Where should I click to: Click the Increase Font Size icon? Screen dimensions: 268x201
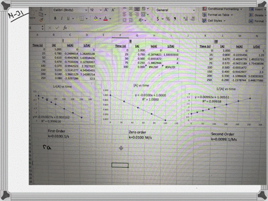coord(106,9)
